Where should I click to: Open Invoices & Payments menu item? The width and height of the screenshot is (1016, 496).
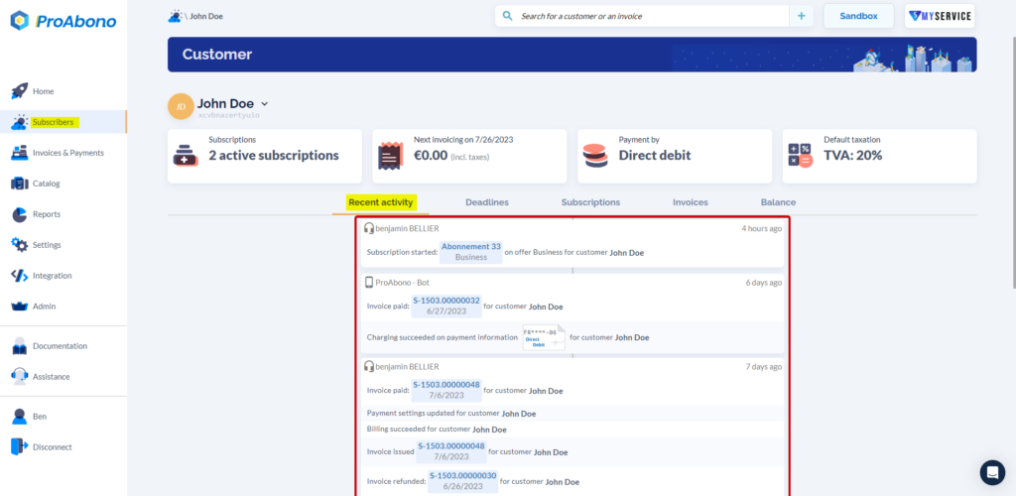click(x=68, y=153)
